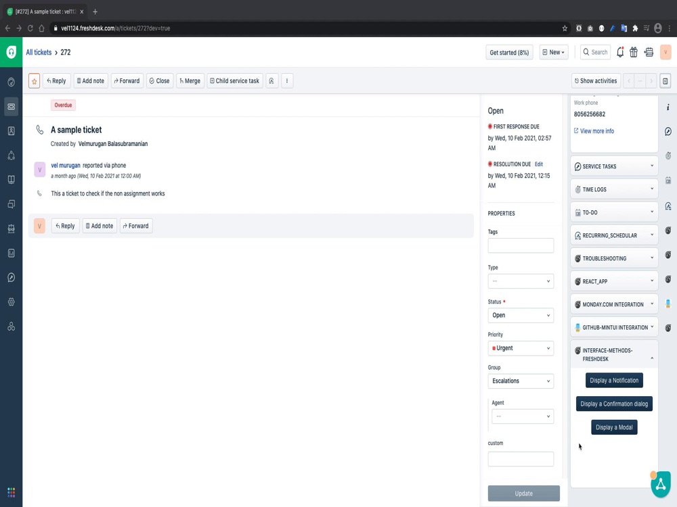
Task: Go to next ticket using the right arrow
Action: pyautogui.click(x=651, y=81)
